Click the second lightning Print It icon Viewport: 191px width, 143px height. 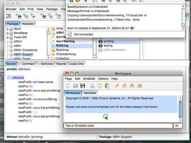point(124,86)
